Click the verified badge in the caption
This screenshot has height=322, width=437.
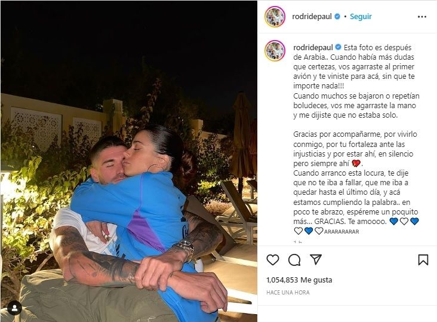[x=338, y=47]
